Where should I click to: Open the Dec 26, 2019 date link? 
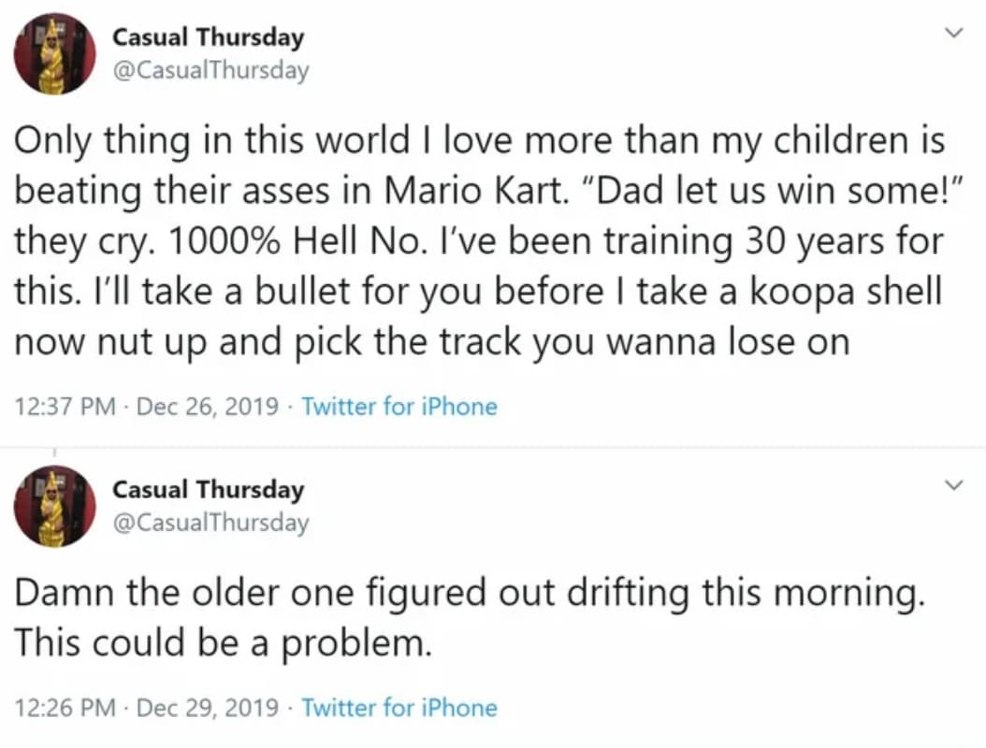coord(208,407)
